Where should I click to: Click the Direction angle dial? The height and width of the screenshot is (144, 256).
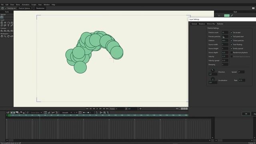pyautogui.click(x=212, y=70)
